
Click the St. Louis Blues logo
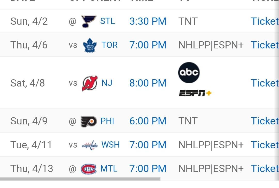coord(89,21)
